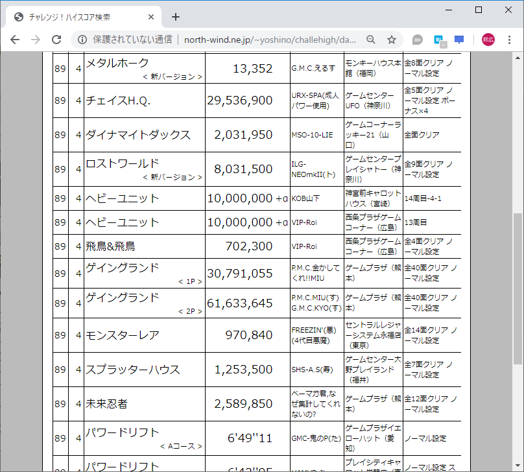This screenshot has height=472, width=524.
Task: Select the player name KOB山下
Action: point(305,198)
